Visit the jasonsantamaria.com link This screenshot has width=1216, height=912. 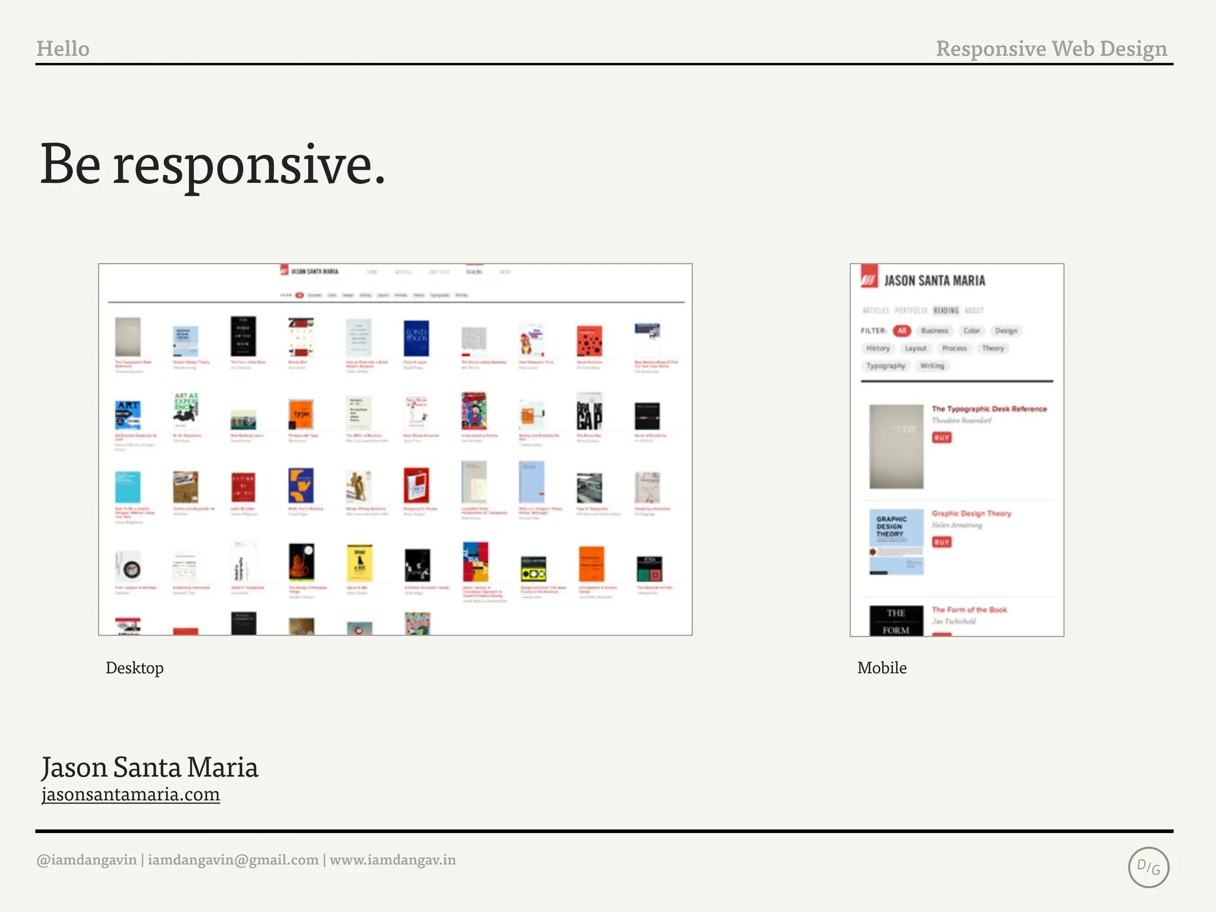coord(131,794)
